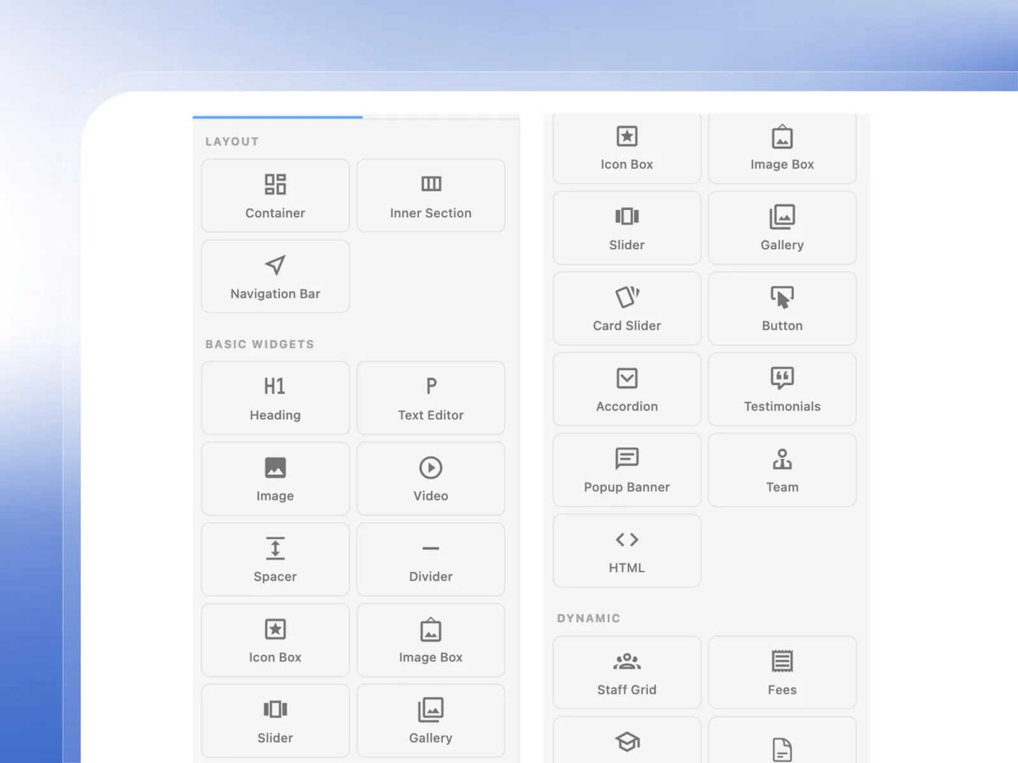Add the Popup Banner widget

627,470
